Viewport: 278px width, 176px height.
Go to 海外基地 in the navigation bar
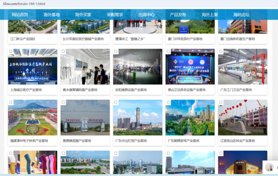(52, 15)
